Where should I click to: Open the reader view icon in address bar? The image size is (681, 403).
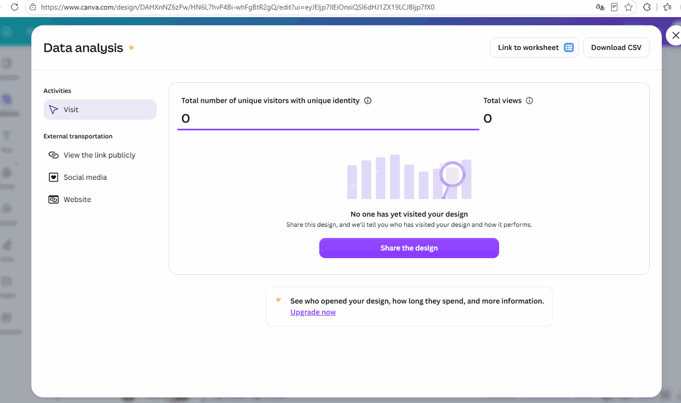click(615, 7)
